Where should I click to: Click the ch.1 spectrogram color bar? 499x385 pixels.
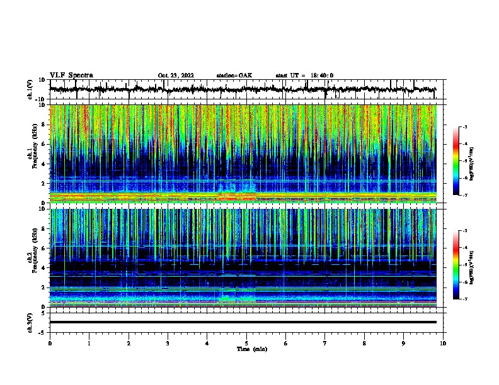[456, 161]
